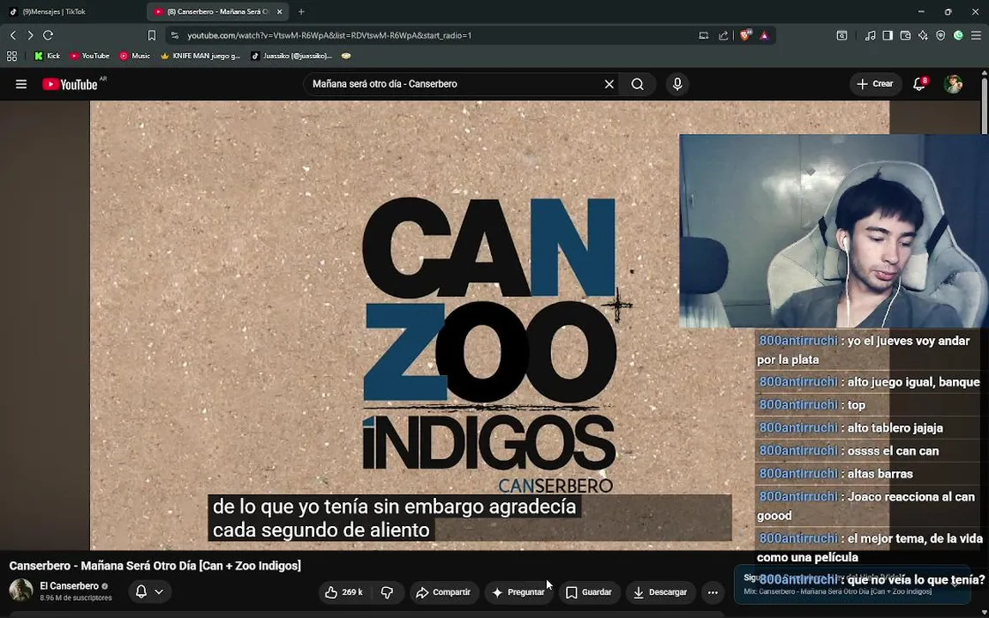Go back using the browser back arrow
This screenshot has width=989, height=618.
(x=13, y=35)
